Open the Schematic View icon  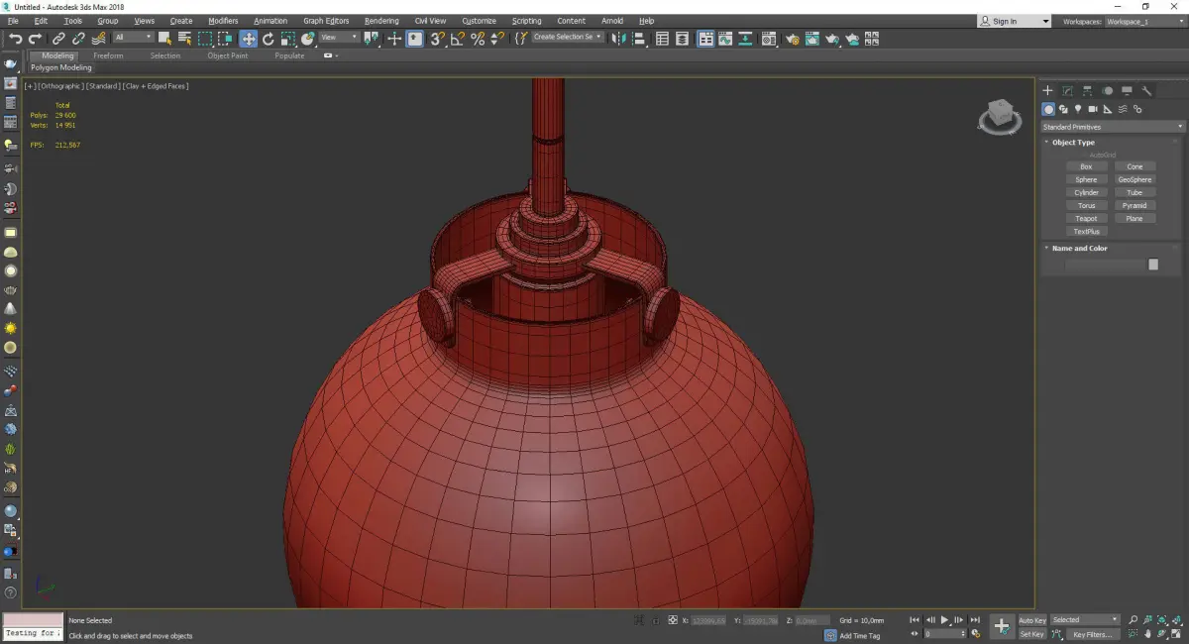pos(745,39)
